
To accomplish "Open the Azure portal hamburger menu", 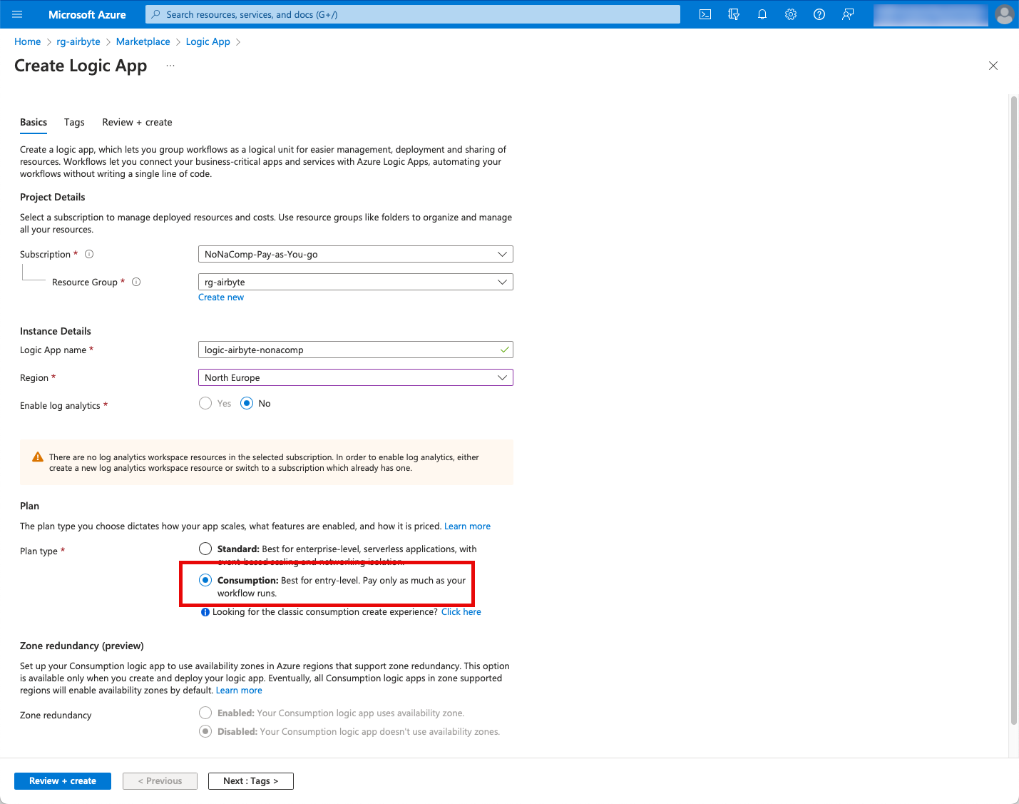I will click(x=17, y=14).
